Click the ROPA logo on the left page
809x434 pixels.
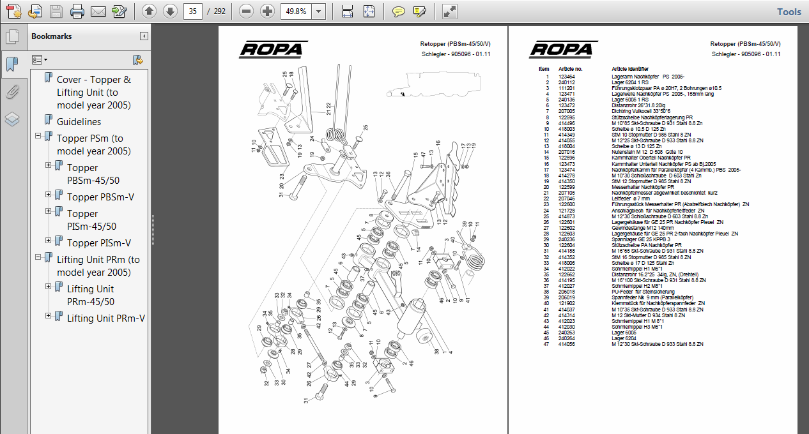point(274,49)
